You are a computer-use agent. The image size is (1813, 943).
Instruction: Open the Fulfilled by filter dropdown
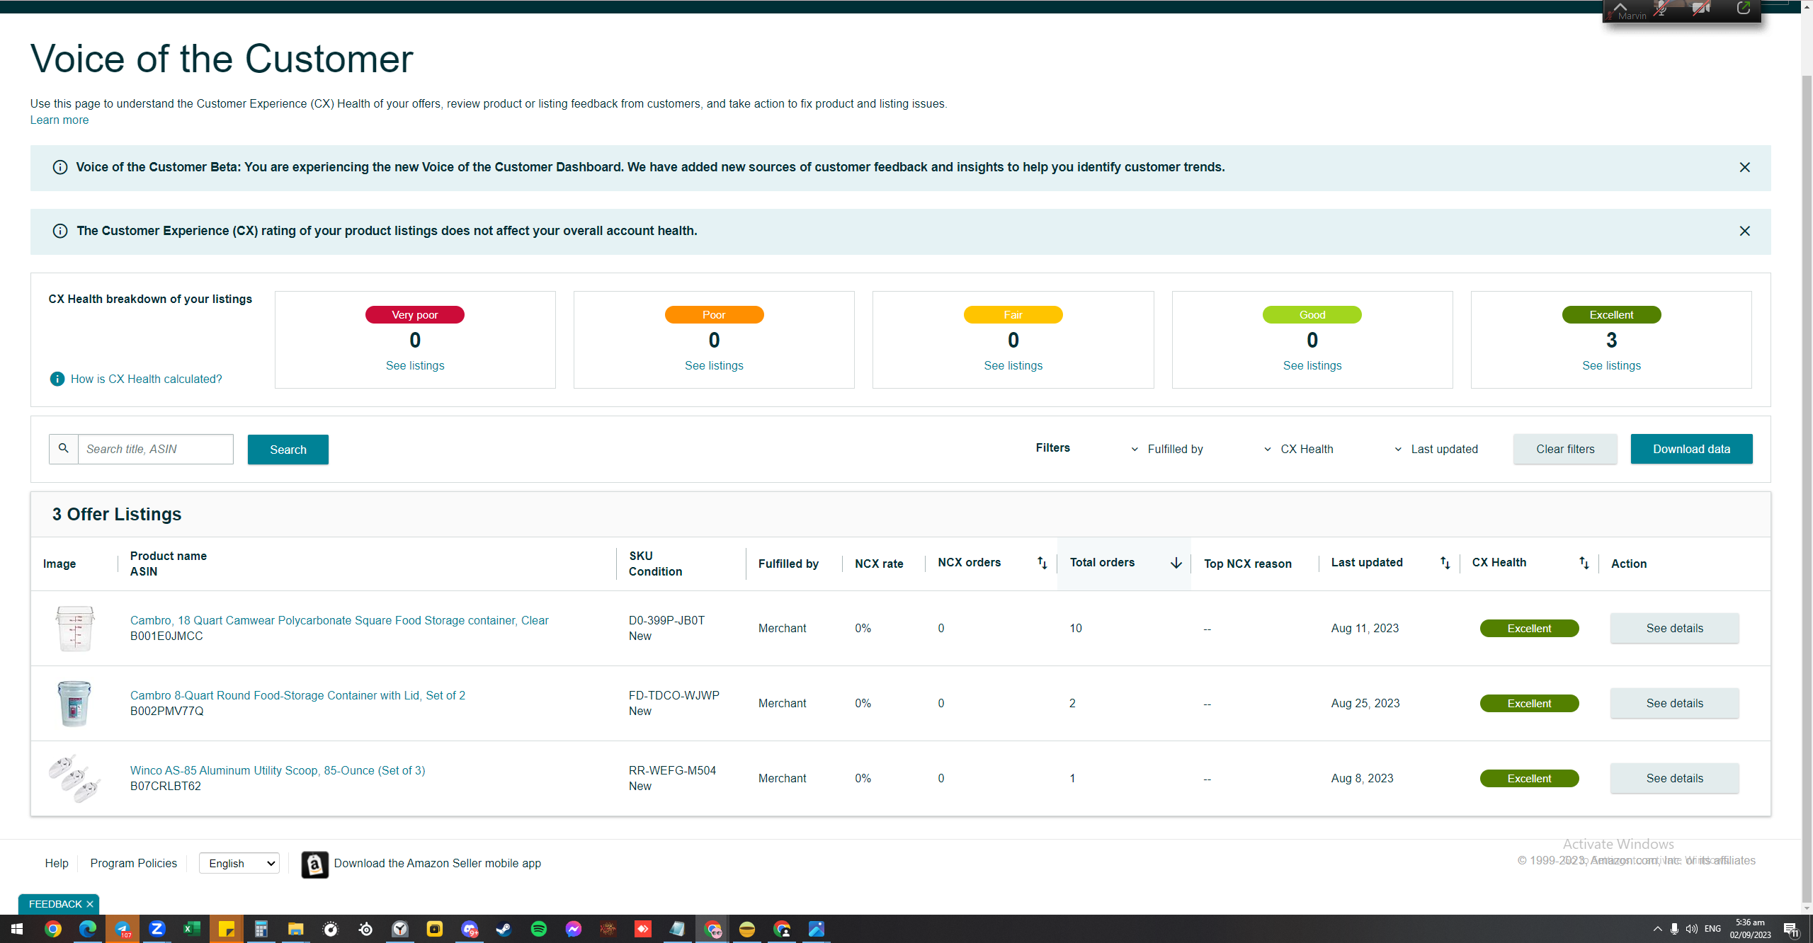click(1167, 450)
